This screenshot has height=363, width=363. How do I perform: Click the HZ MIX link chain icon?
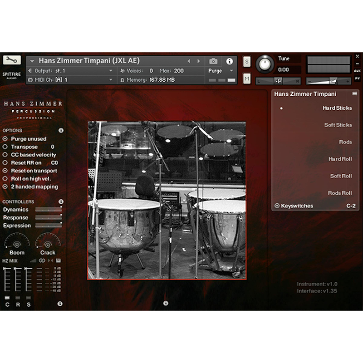[42, 260]
